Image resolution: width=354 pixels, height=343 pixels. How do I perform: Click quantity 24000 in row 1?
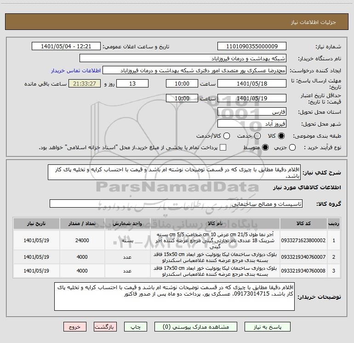(x=82, y=240)
